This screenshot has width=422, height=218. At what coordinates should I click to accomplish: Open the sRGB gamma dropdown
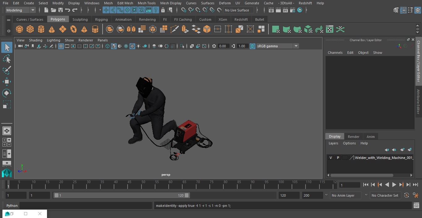[277, 46]
